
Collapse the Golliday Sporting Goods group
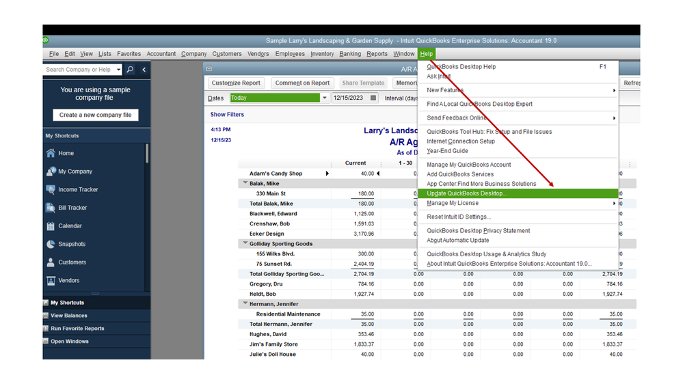tap(245, 244)
